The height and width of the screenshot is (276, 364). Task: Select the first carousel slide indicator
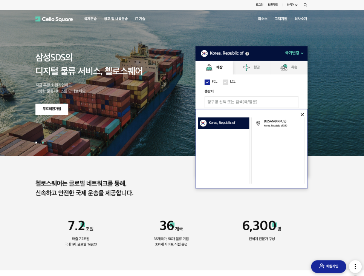(37, 143)
